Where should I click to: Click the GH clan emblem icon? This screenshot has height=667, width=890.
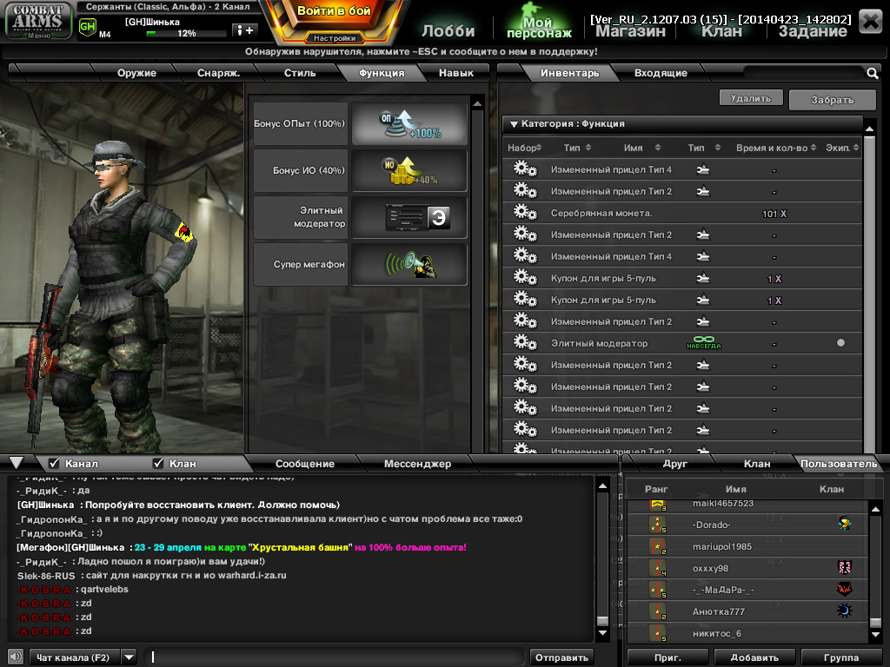click(87, 27)
